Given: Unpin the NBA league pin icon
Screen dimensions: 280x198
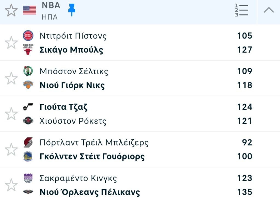Looking at the screenshot, I should pos(72,10).
